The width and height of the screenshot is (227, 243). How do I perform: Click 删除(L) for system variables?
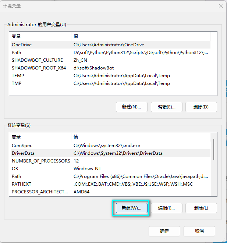pyautogui.click(x=201, y=208)
